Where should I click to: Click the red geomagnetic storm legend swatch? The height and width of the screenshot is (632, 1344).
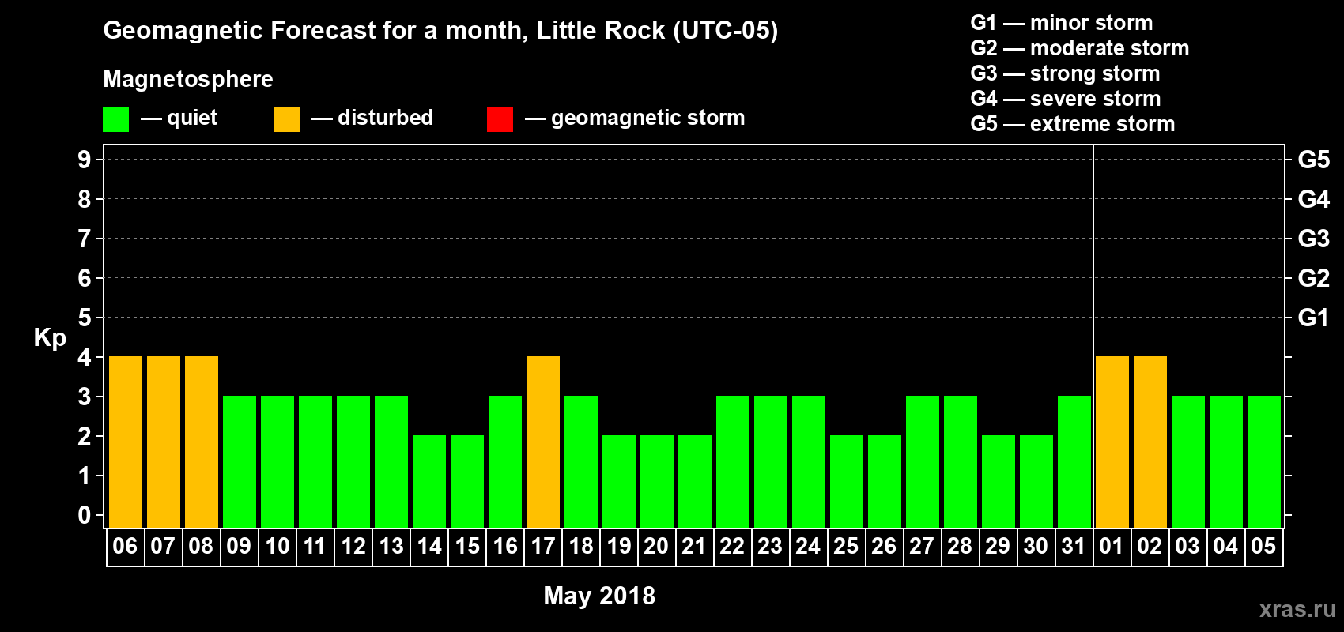500,119
